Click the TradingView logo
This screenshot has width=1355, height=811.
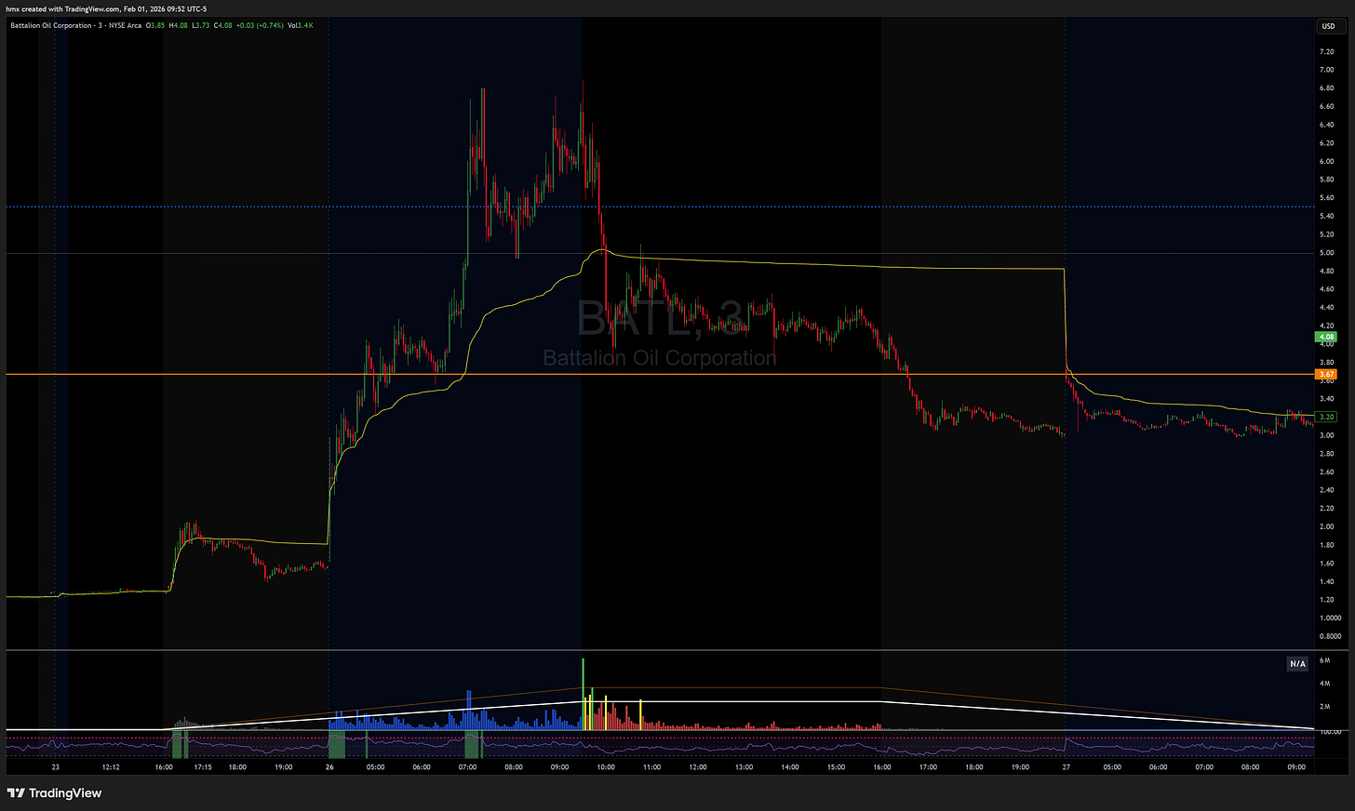tap(54, 793)
